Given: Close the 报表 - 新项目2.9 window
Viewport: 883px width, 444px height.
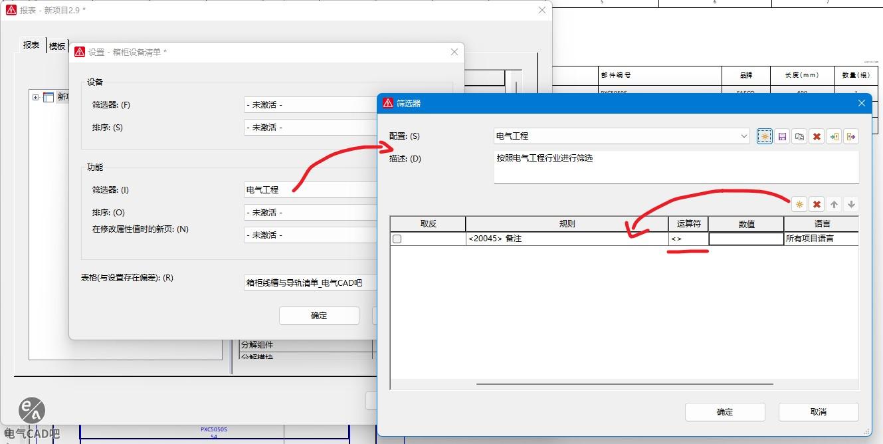Looking at the screenshot, I should (x=543, y=10).
